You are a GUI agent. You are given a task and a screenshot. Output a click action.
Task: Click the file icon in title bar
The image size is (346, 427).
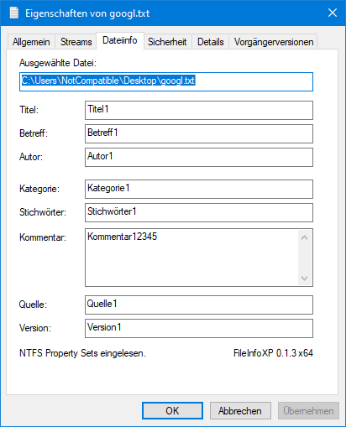tap(13, 13)
